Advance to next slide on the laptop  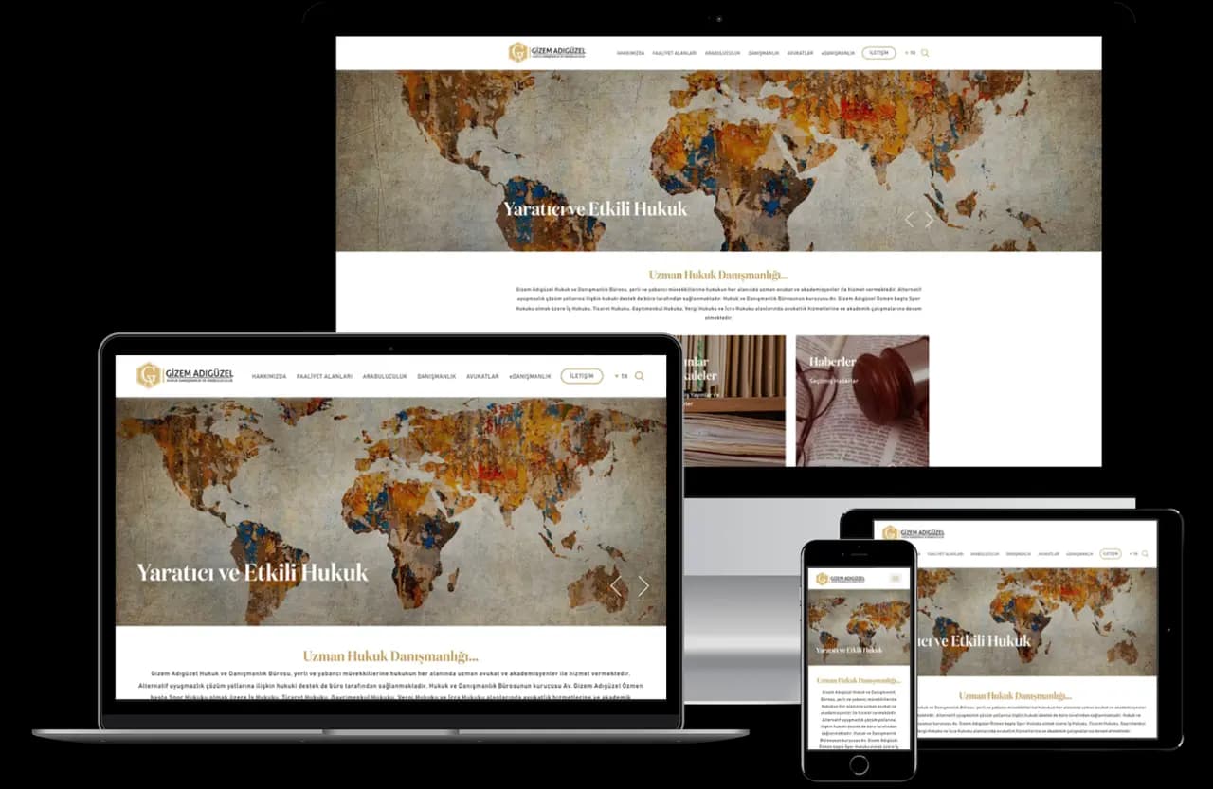click(643, 586)
